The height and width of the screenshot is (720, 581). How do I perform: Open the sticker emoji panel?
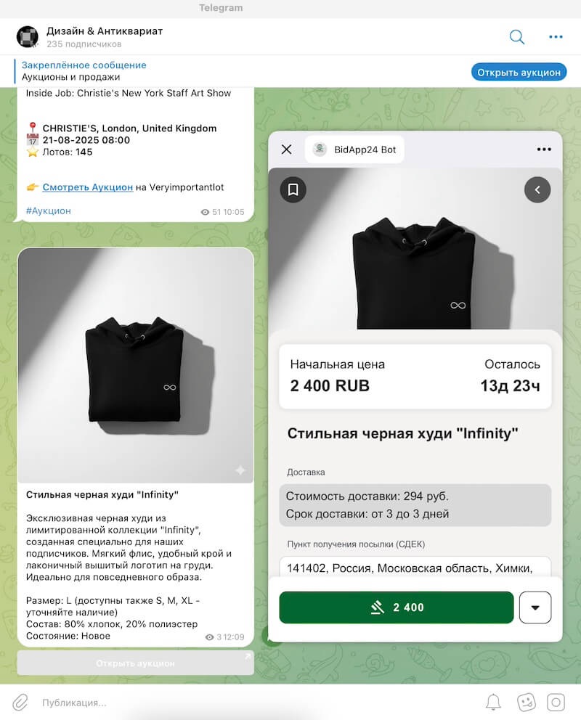[x=526, y=702]
